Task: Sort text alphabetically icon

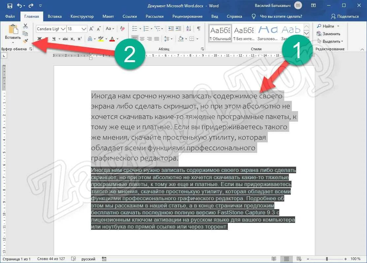Action: coord(189,29)
